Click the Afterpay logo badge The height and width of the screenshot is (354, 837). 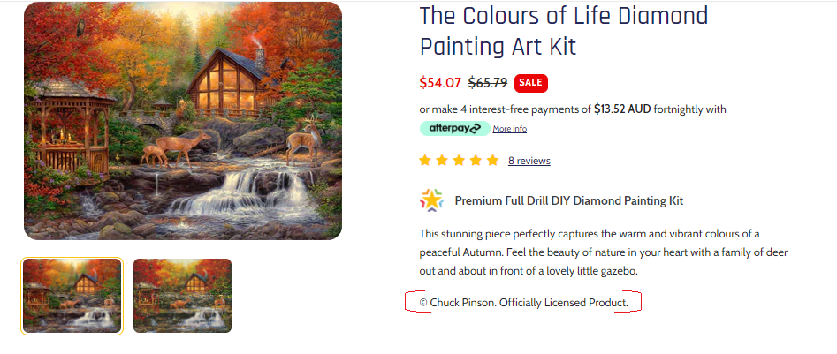click(x=454, y=128)
